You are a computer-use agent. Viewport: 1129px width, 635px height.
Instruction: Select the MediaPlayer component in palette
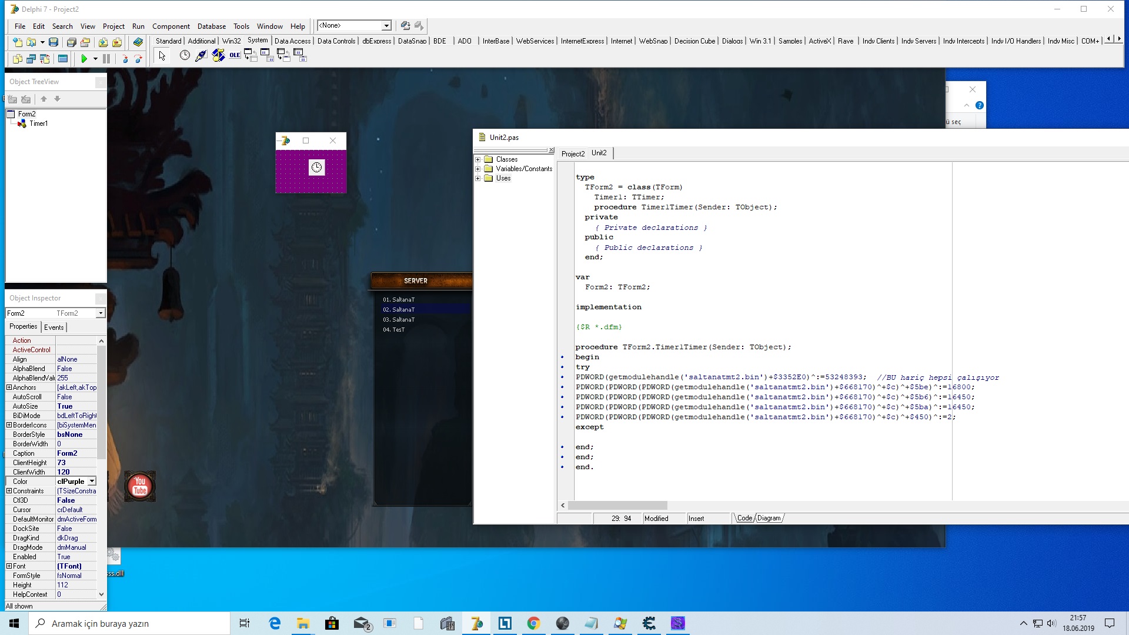[x=218, y=55]
